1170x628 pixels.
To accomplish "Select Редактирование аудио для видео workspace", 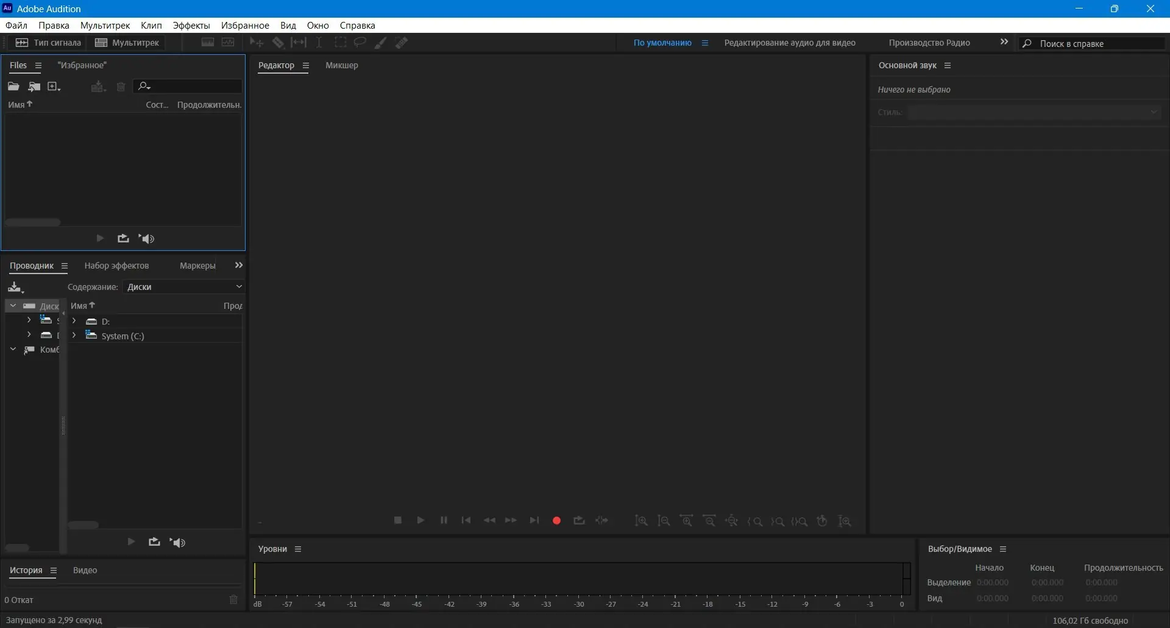I will click(790, 43).
